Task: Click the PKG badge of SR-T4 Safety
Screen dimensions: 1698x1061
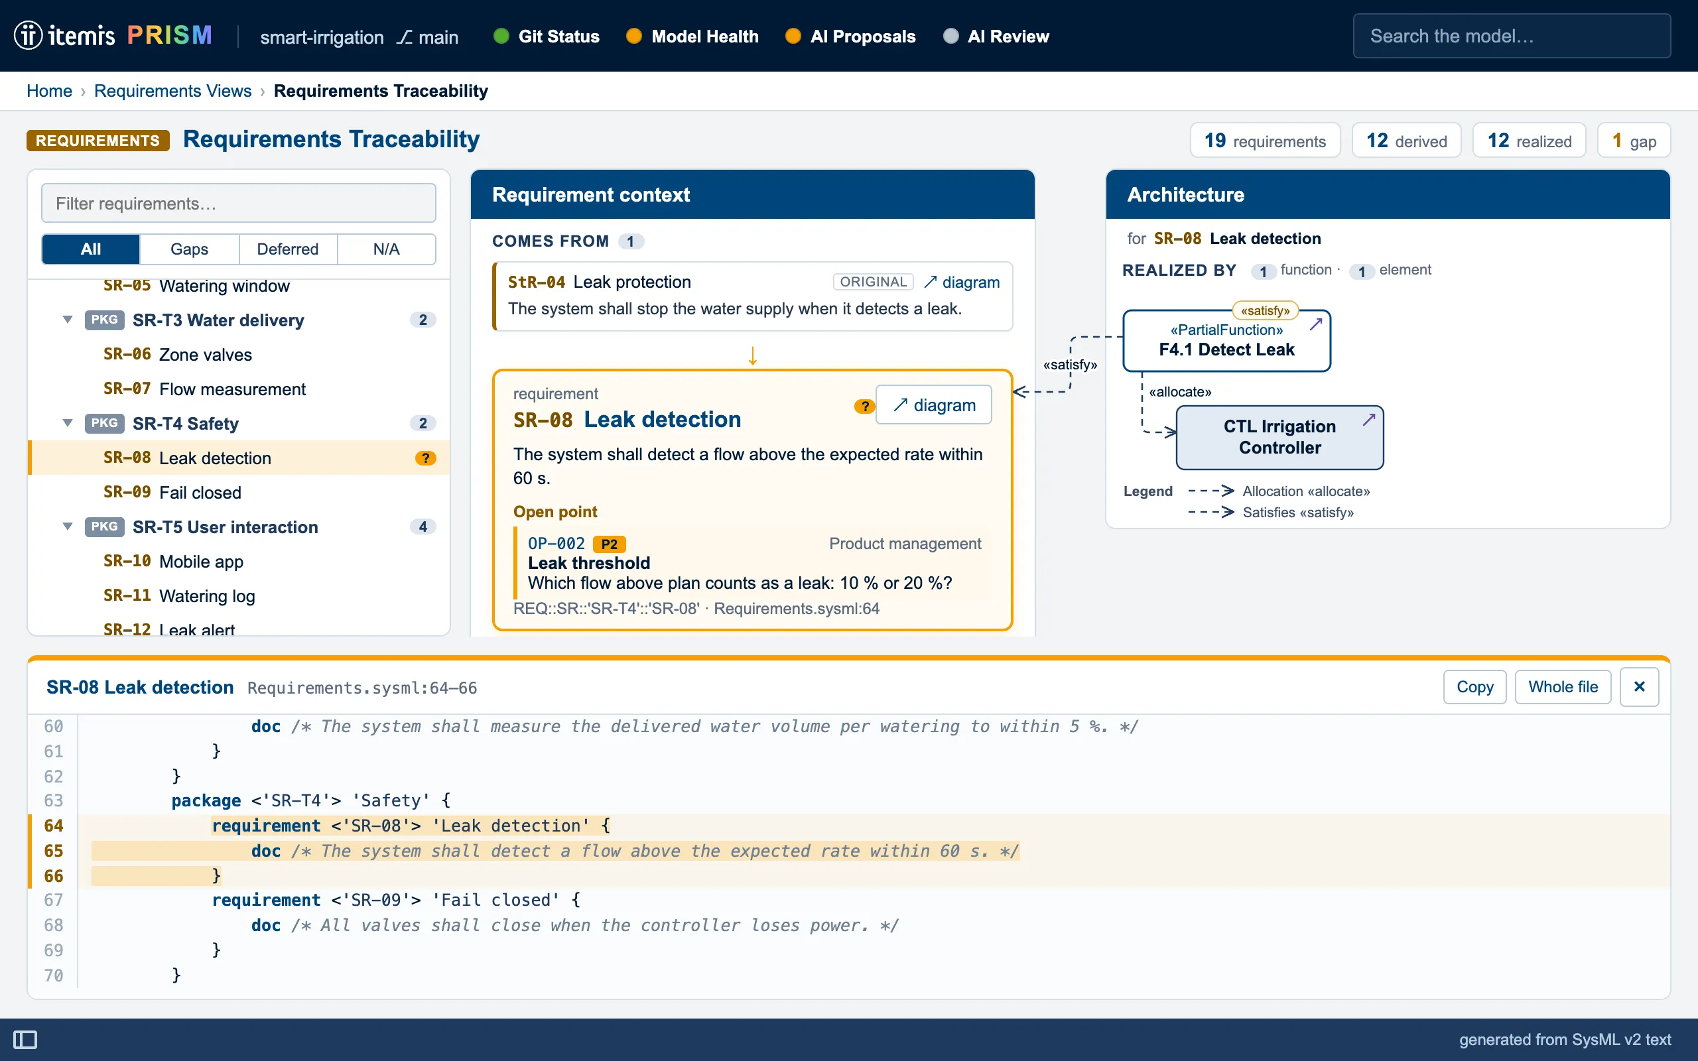Action: point(105,423)
